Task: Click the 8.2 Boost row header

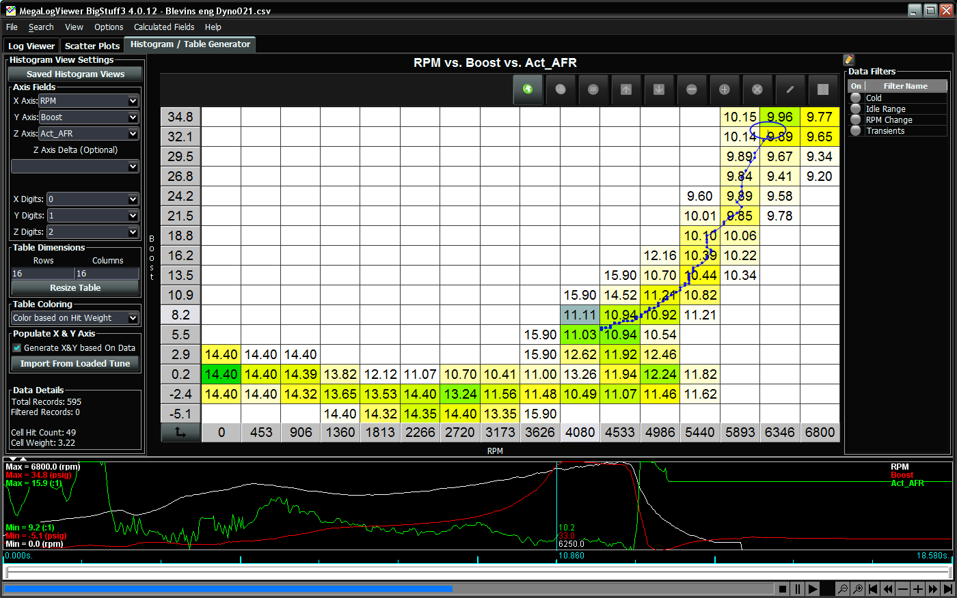Action: [x=180, y=315]
